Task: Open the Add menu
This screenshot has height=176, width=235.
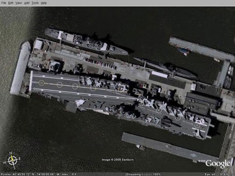Action: tap(27, 3)
